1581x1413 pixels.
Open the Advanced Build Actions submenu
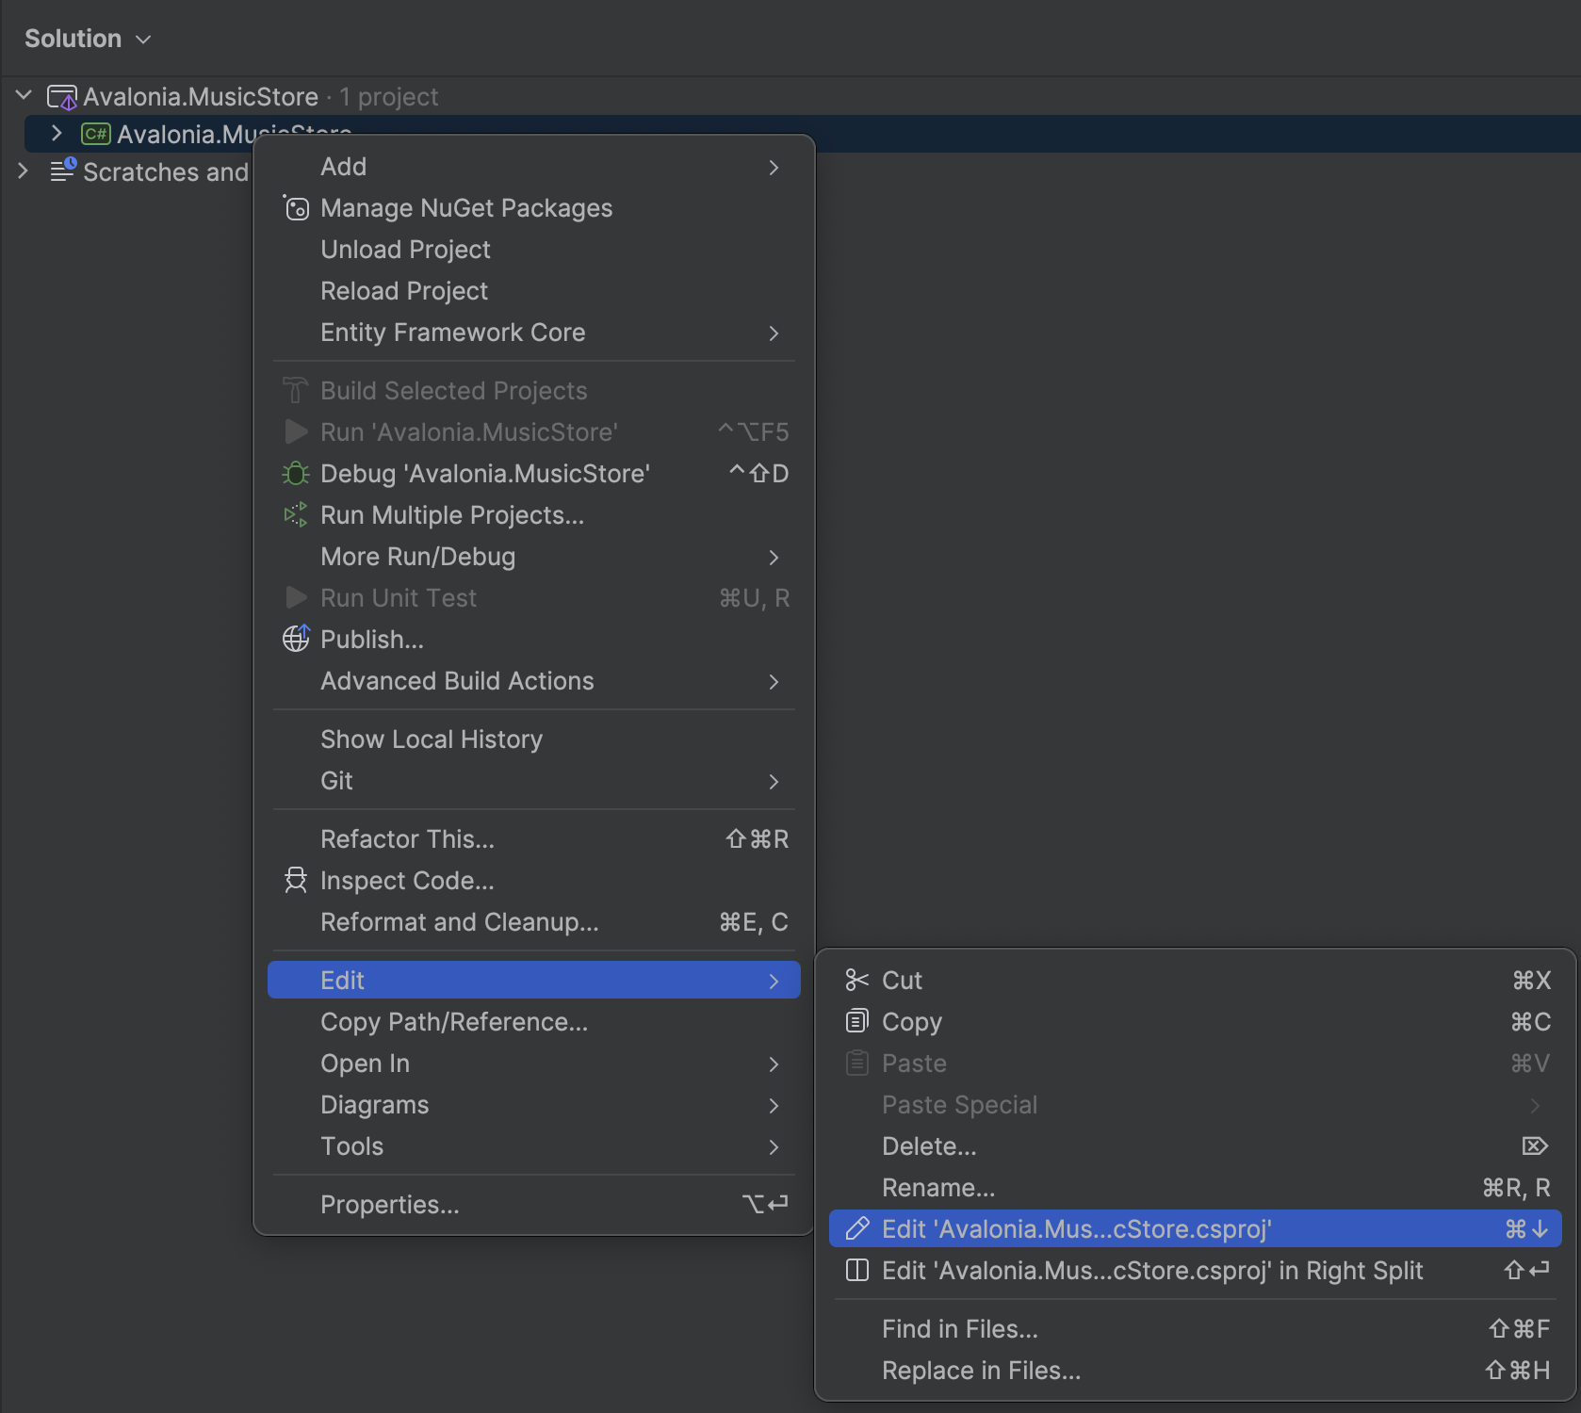(x=534, y=681)
